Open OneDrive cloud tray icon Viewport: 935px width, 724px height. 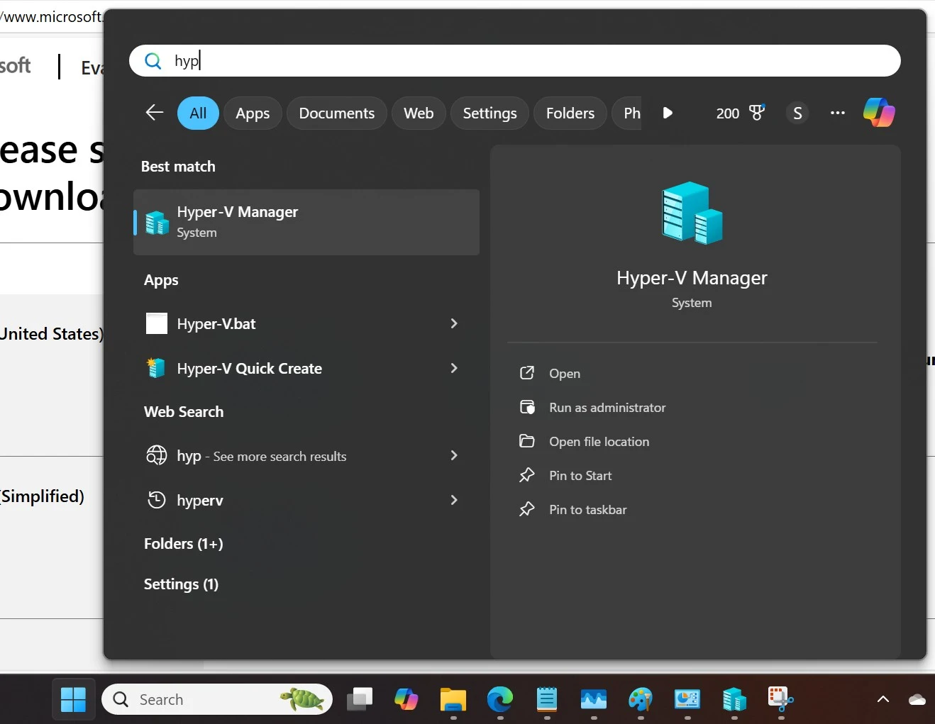click(x=917, y=700)
